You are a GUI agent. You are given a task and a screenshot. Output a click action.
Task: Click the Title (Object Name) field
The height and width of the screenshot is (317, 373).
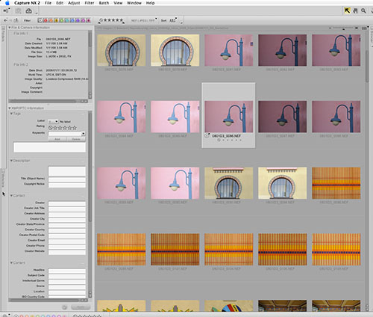(67, 179)
